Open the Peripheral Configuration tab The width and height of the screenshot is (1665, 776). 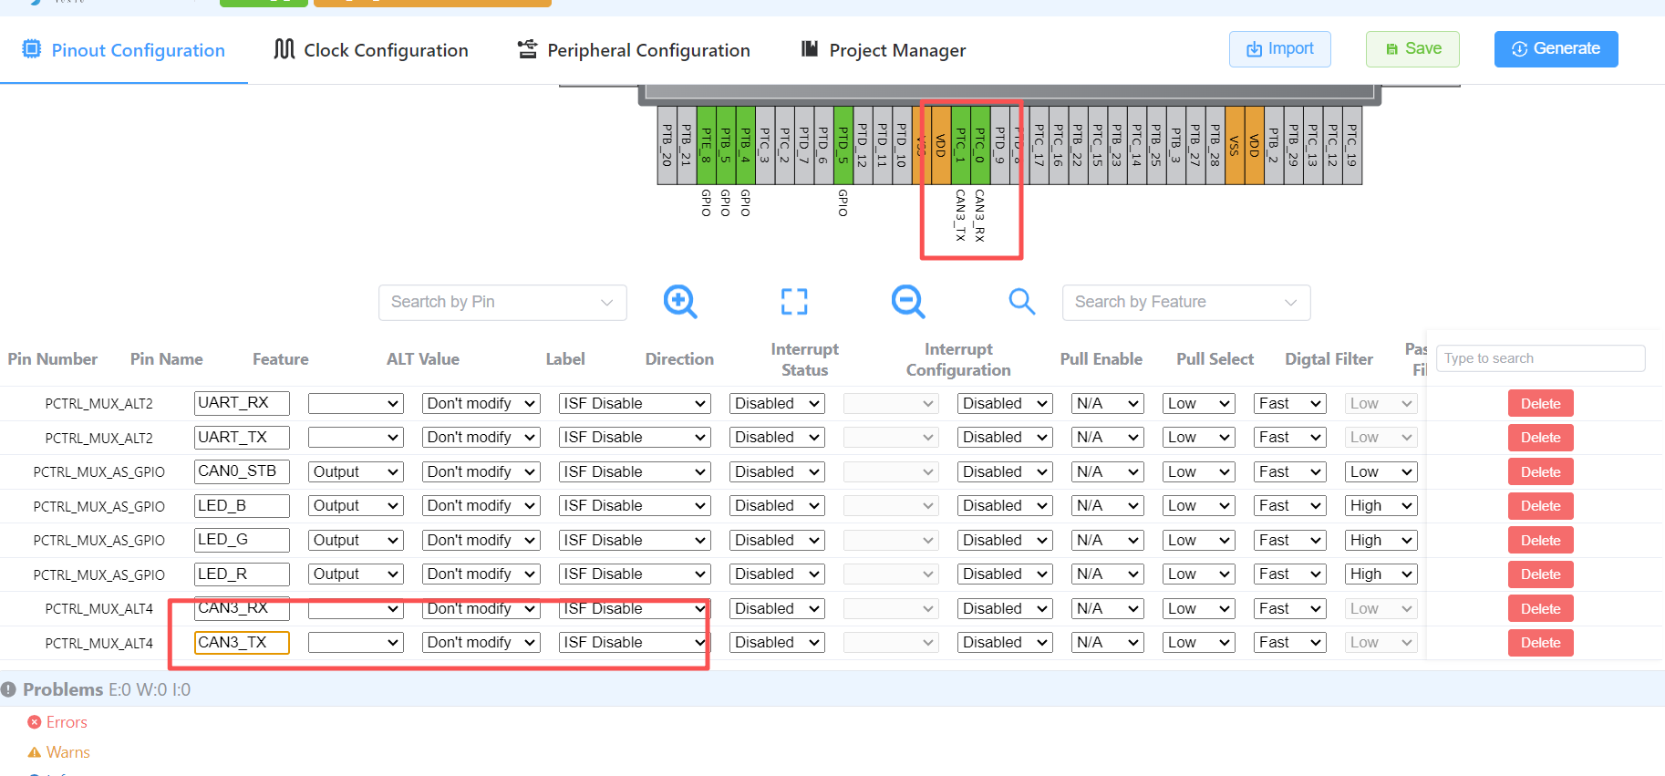[x=634, y=50]
